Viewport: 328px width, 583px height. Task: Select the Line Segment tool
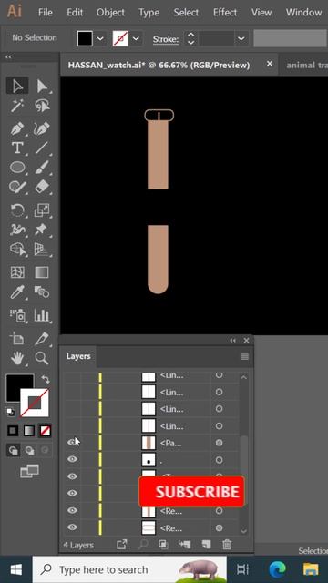pos(42,148)
